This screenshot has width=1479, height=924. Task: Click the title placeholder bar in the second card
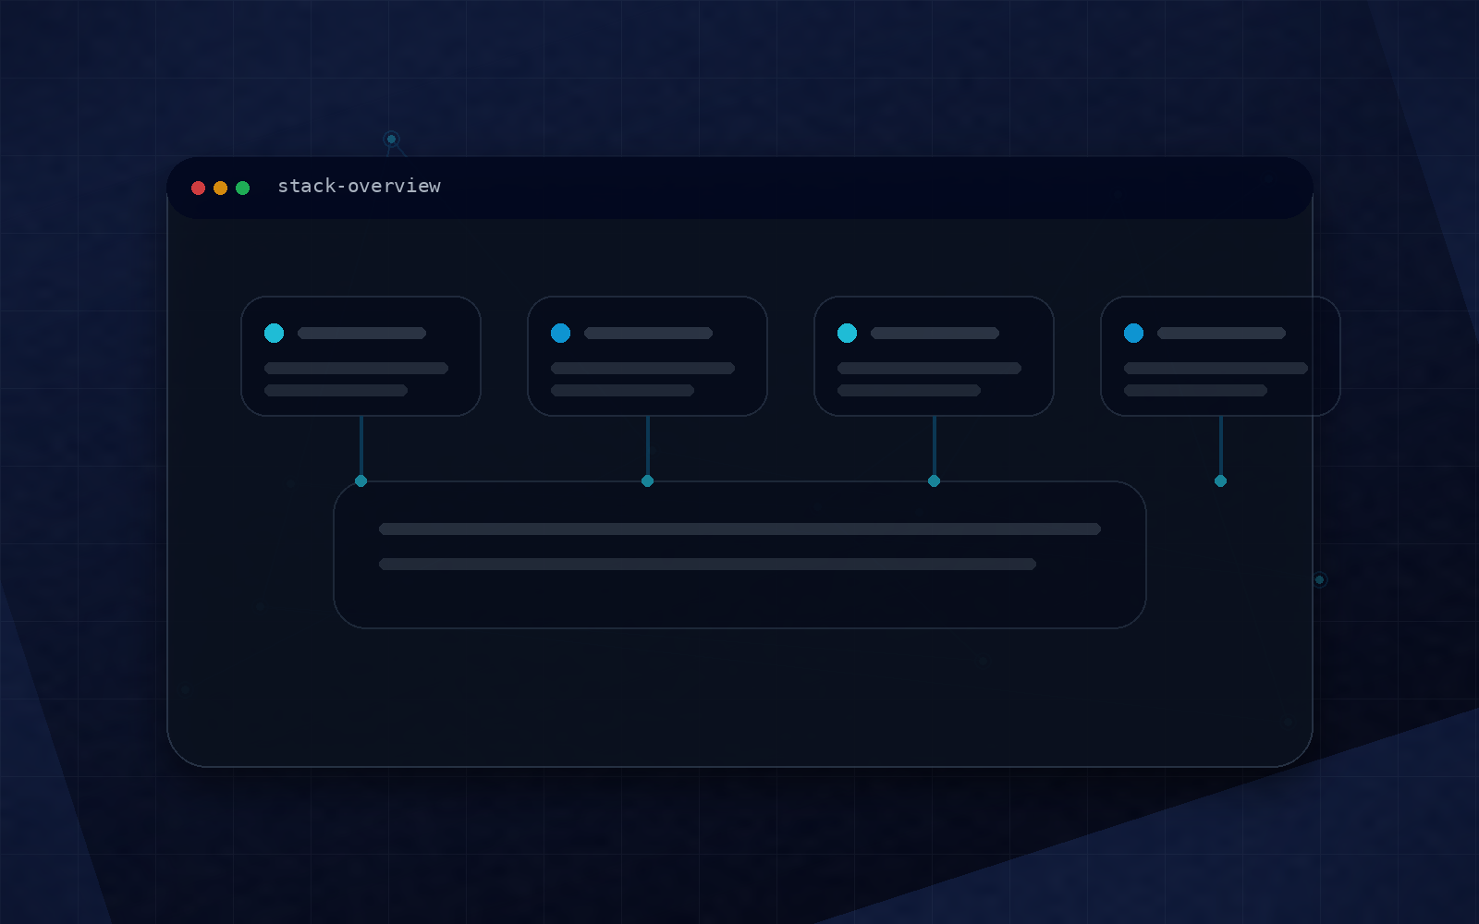pyautogui.click(x=648, y=333)
